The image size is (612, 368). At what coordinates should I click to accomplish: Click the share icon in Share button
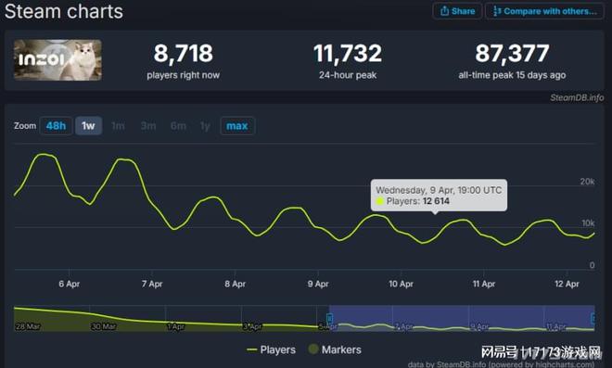[444, 11]
